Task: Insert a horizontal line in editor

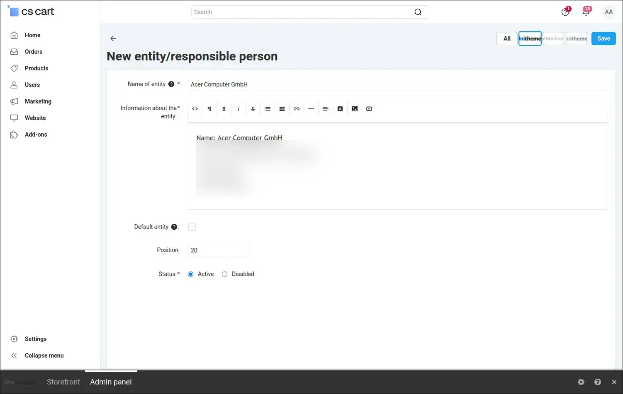Action: (x=311, y=109)
